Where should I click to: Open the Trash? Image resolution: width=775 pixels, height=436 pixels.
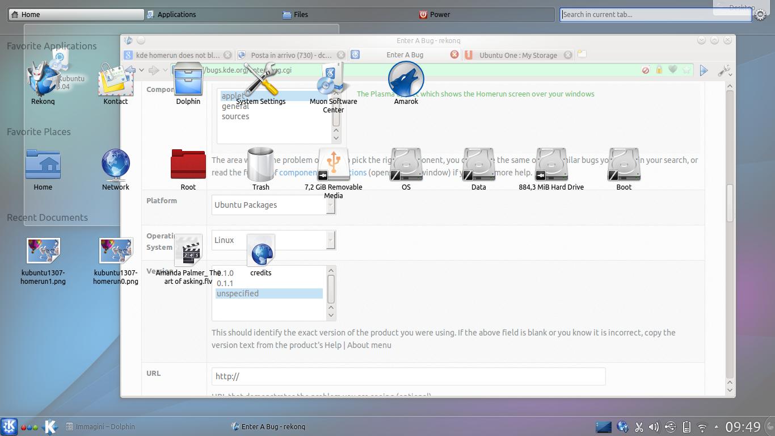[x=260, y=169]
